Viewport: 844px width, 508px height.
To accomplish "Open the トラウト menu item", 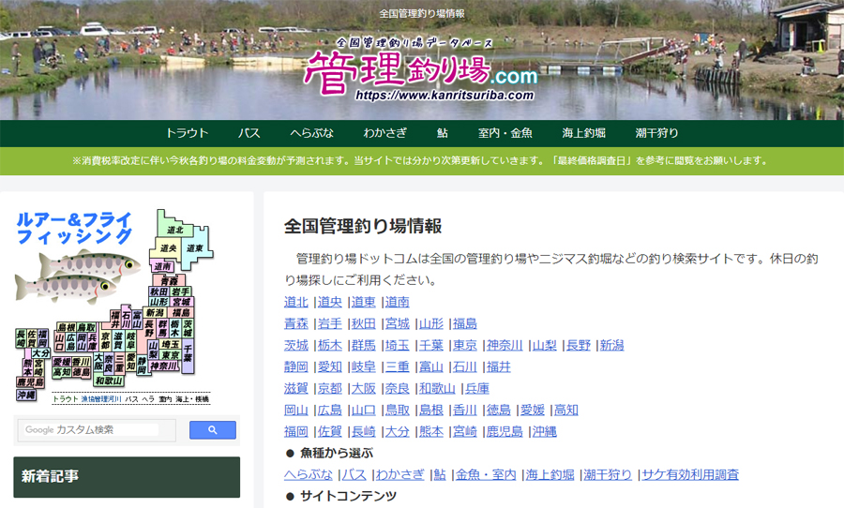I will click(x=187, y=133).
